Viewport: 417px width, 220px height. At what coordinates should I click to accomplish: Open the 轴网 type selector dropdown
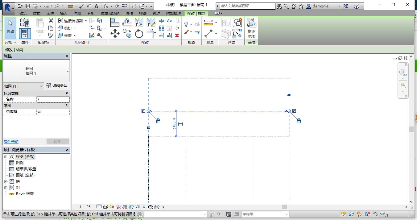tap(68, 71)
